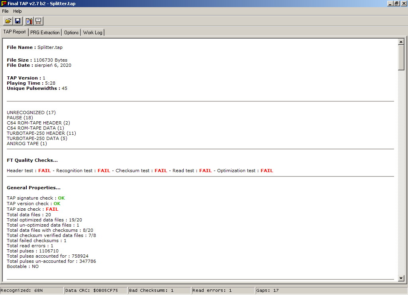Open the Work Log tab
The image size is (408, 295).
point(92,33)
